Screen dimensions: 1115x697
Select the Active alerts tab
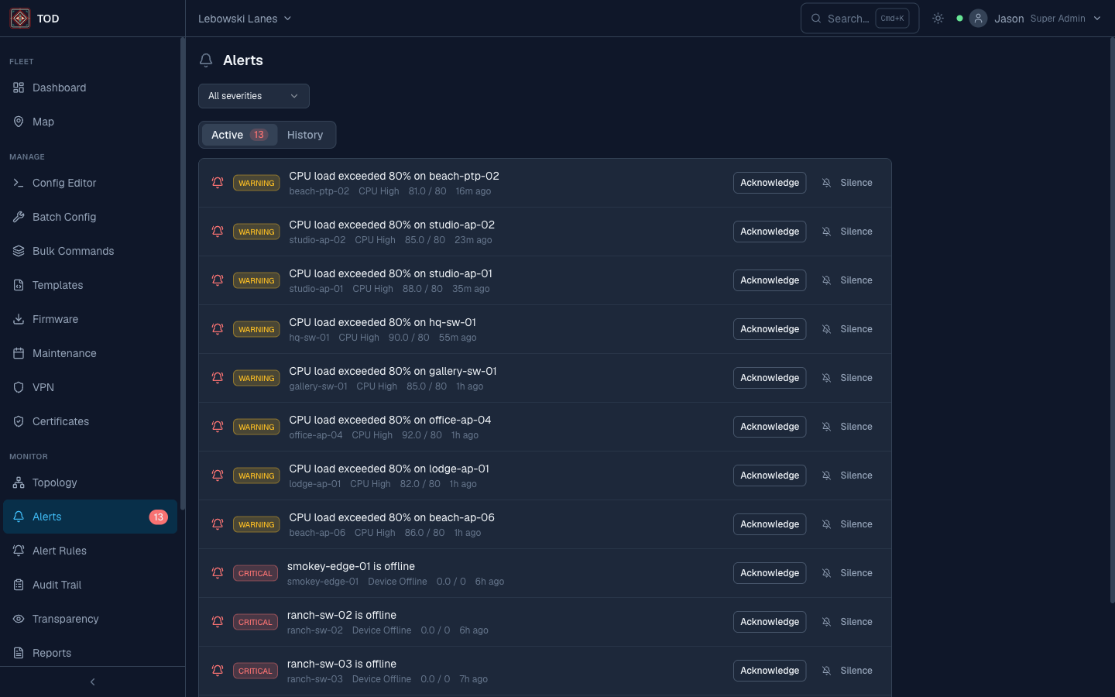pos(240,134)
